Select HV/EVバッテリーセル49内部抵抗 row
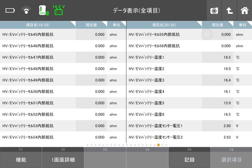 pyautogui.click(x=63, y=80)
